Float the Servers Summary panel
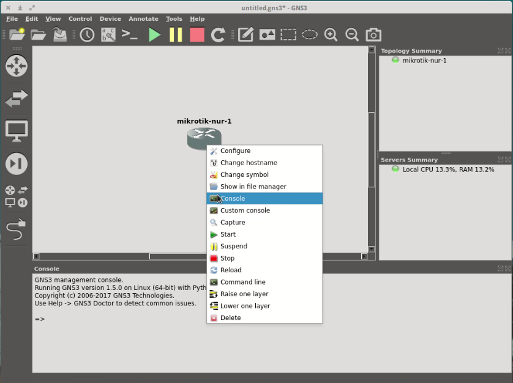This screenshot has height=383, width=513. [x=500, y=160]
